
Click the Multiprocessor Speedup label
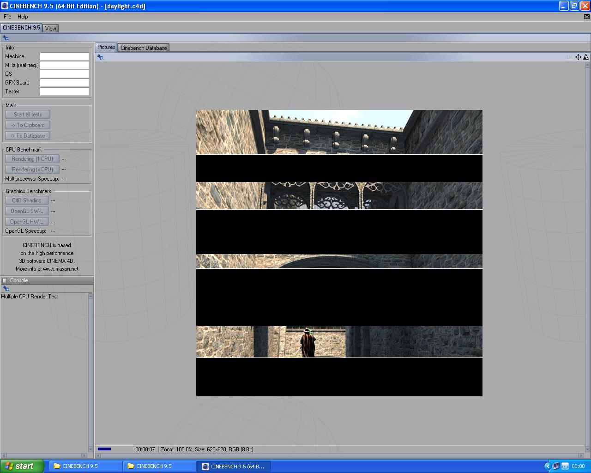[32, 179]
